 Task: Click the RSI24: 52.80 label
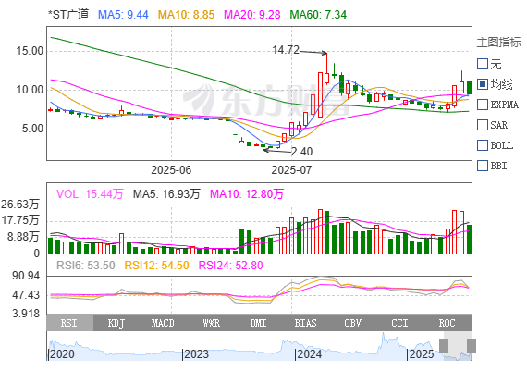click(230, 266)
